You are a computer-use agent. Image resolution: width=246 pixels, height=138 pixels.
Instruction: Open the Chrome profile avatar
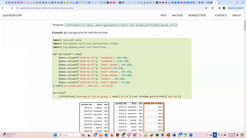click(x=224, y=8)
